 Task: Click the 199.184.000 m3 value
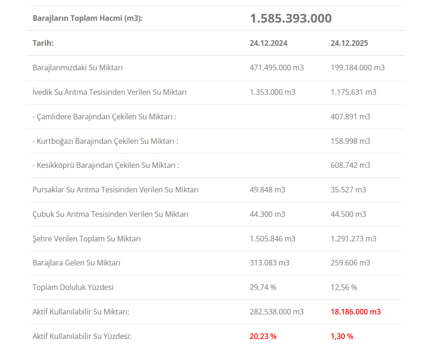pyautogui.click(x=357, y=68)
